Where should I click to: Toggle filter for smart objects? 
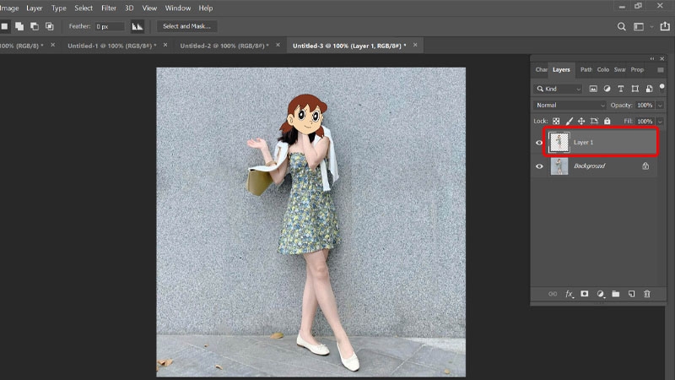(x=649, y=89)
